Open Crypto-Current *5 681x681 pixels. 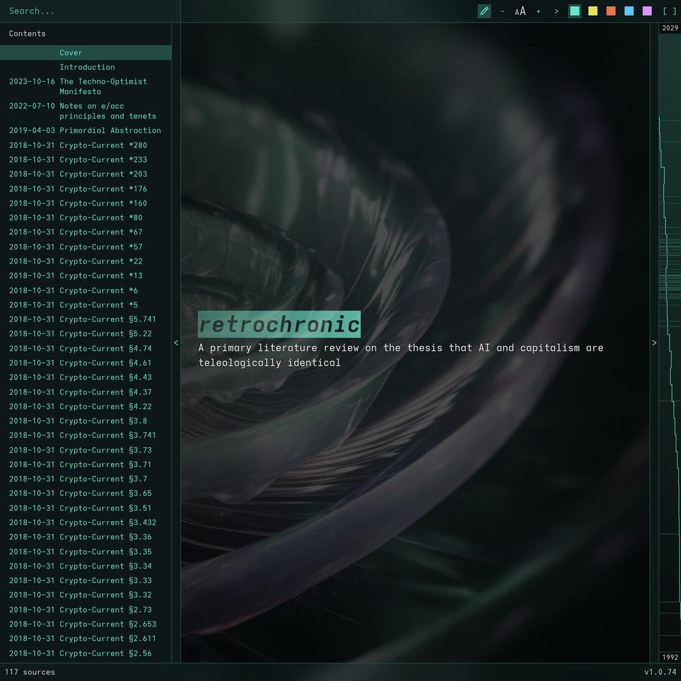point(86,305)
